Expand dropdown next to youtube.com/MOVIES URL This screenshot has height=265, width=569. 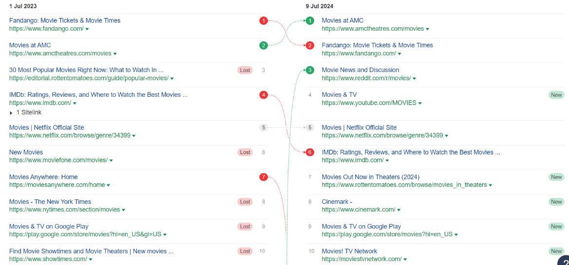(x=420, y=103)
